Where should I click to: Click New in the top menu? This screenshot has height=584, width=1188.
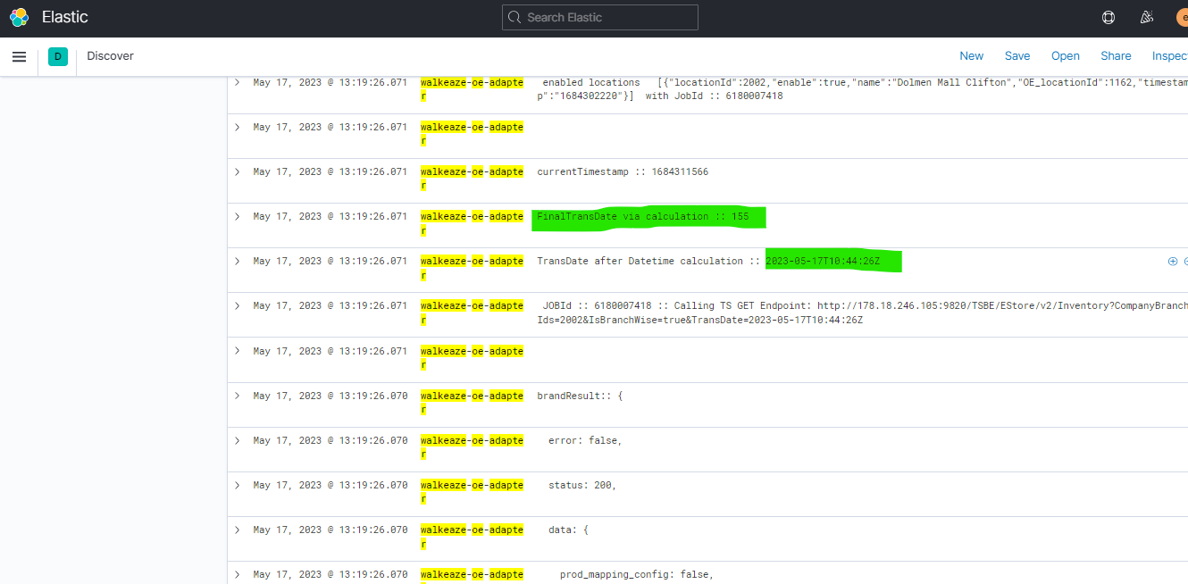coord(971,56)
